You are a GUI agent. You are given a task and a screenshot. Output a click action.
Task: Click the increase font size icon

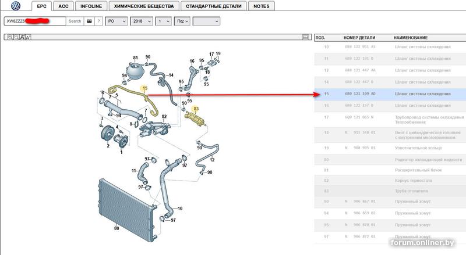(x=22, y=37)
